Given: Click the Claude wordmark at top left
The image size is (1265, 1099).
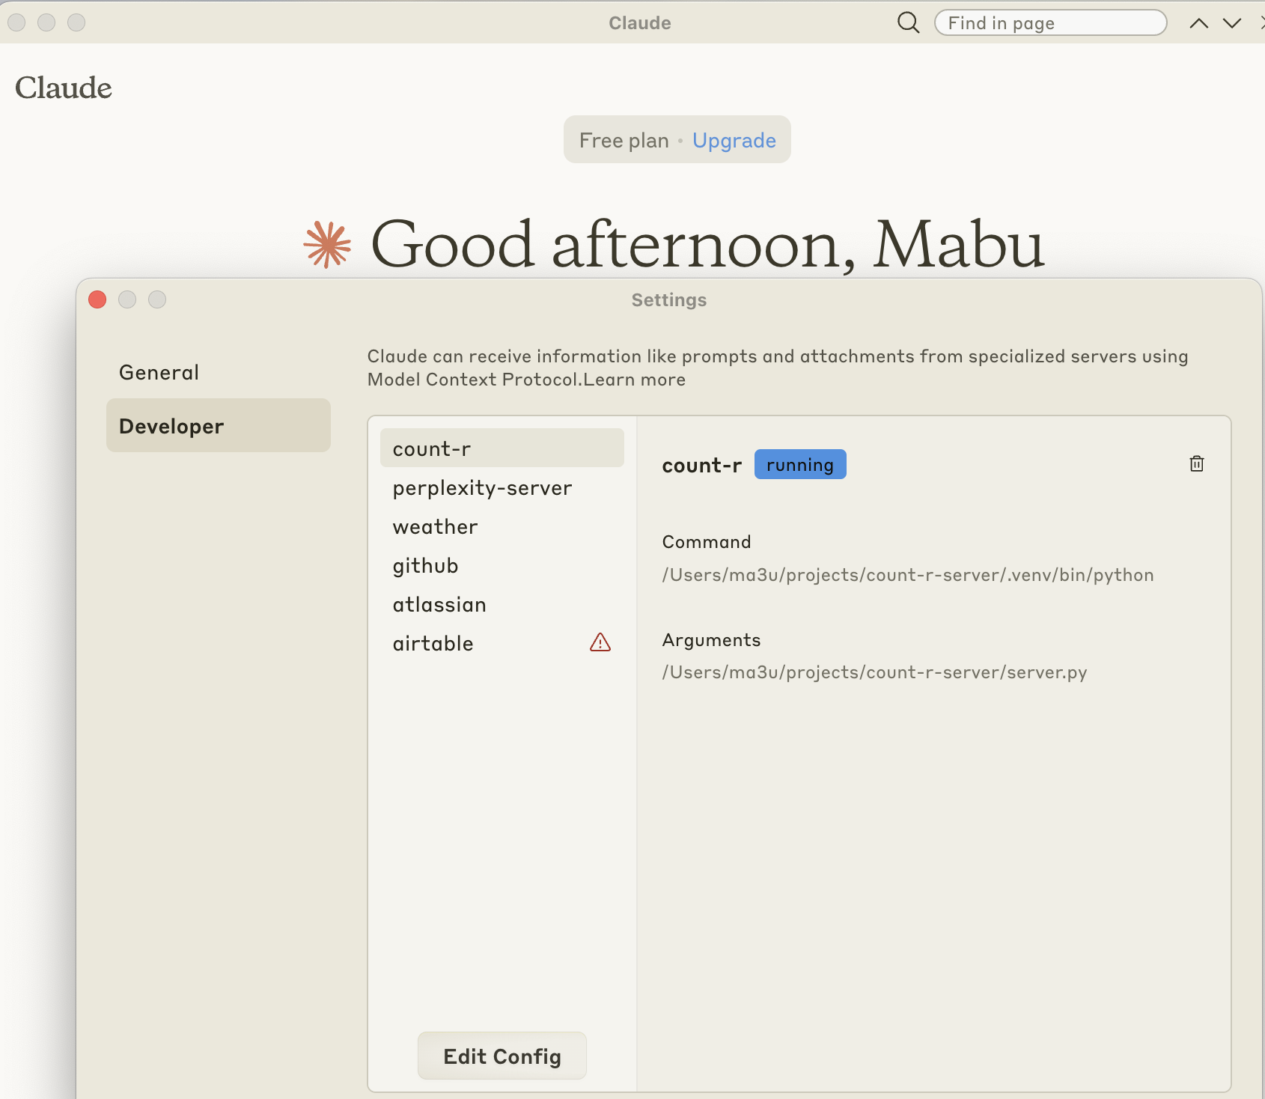Looking at the screenshot, I should (x=64, y=88).
